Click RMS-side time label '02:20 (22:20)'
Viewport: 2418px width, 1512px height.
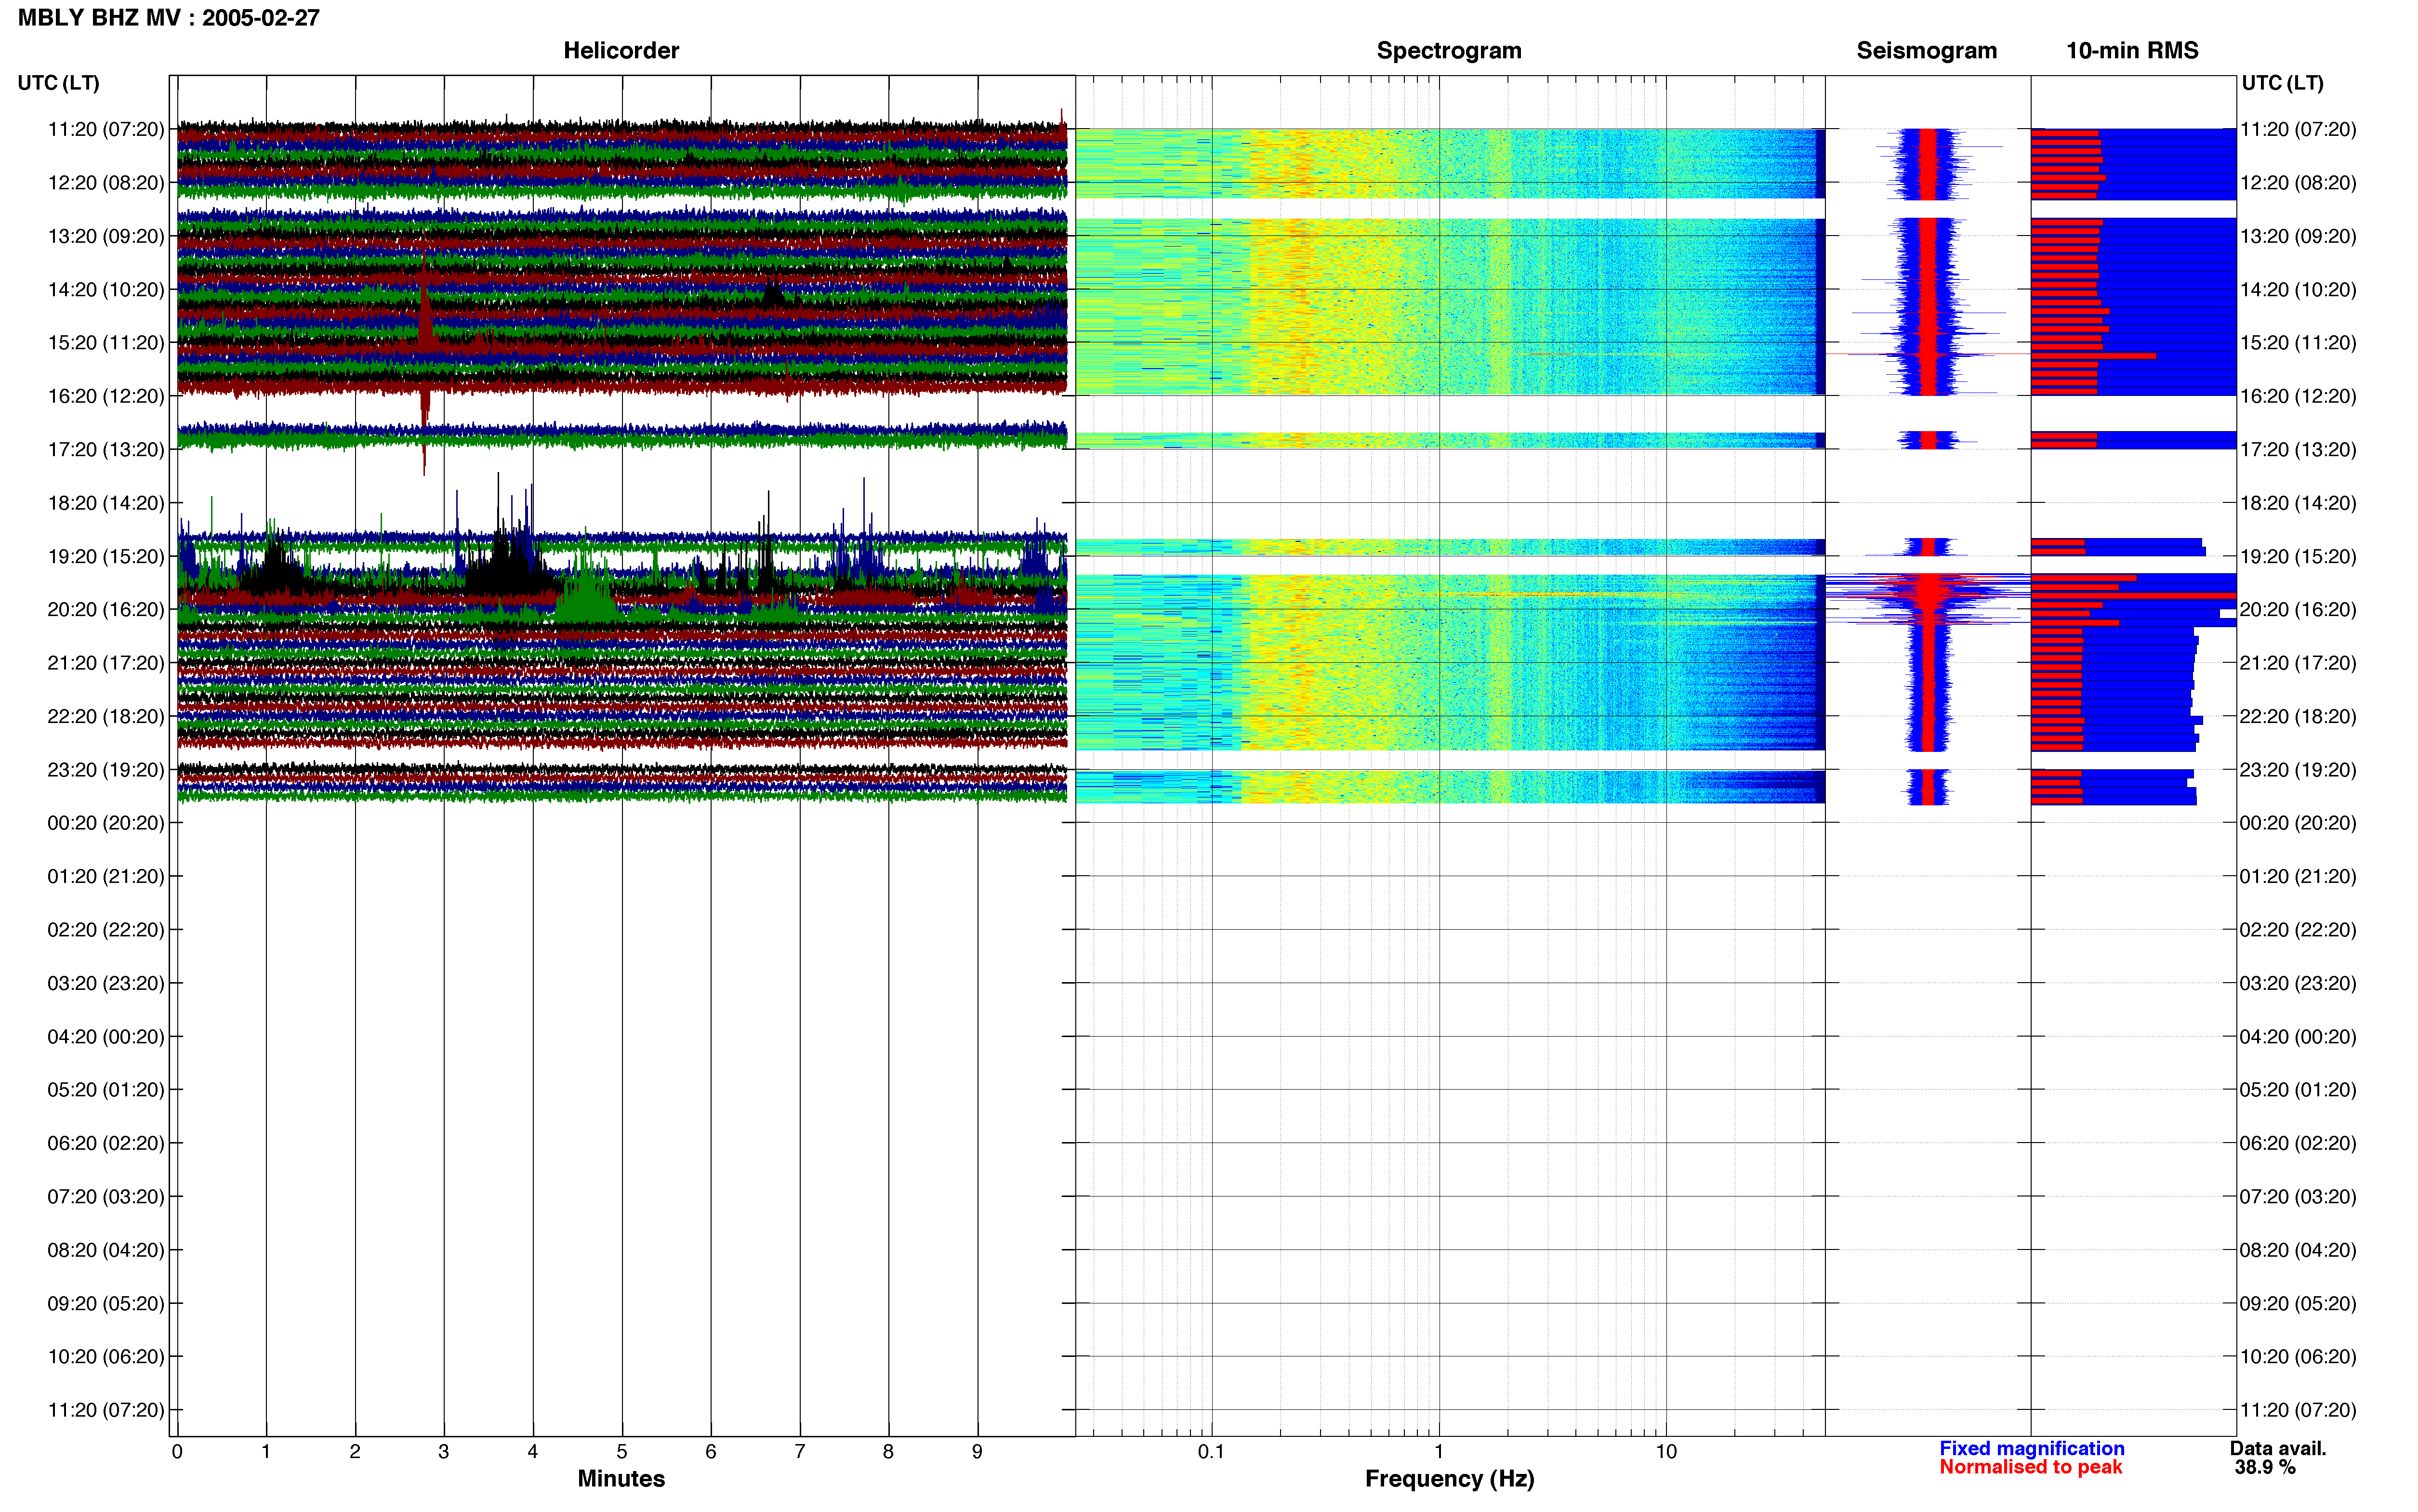(x=2298, y=930)
